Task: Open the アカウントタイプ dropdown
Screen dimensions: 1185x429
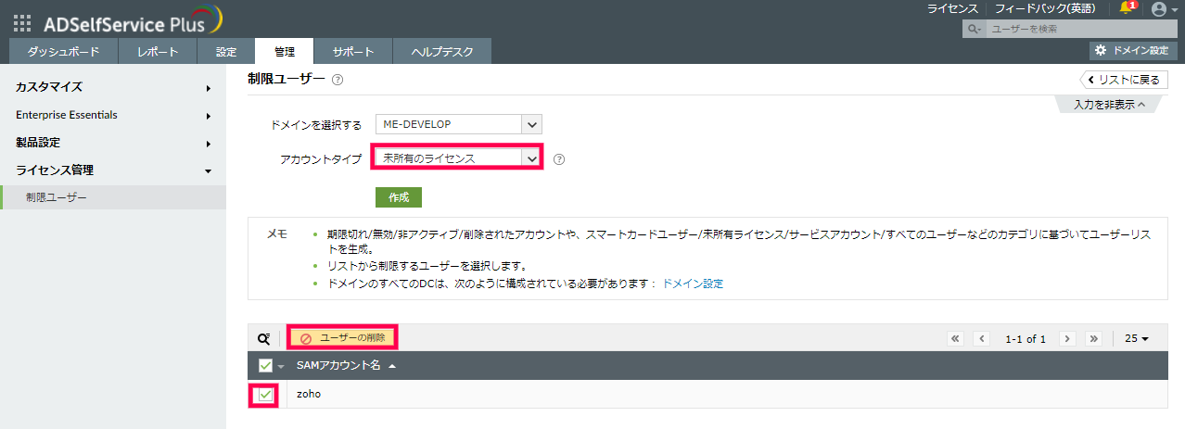Action: click(458, 158)
